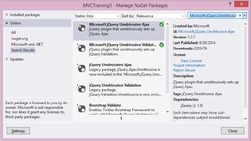Screen dimensions: 251x141
Task: Click the package list scrollbar thumb
Action: [167, 60]
